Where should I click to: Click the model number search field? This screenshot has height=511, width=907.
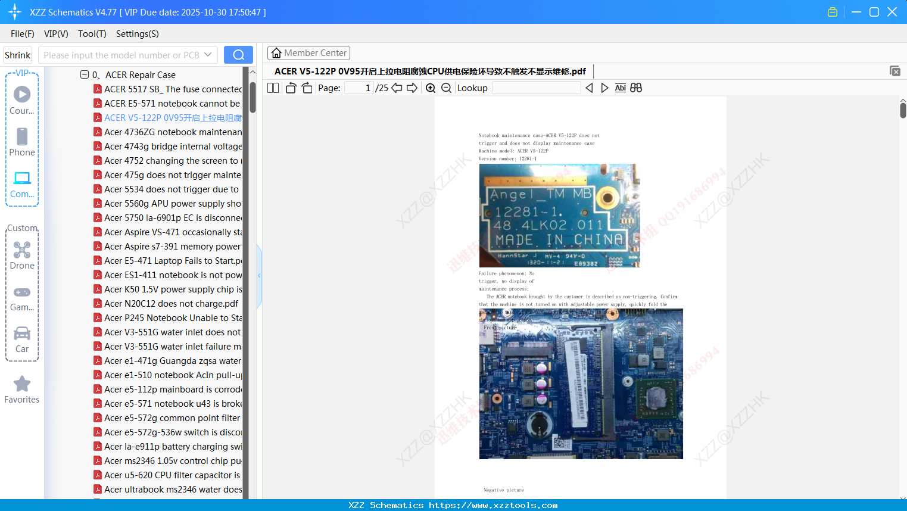tap(121, 55)
